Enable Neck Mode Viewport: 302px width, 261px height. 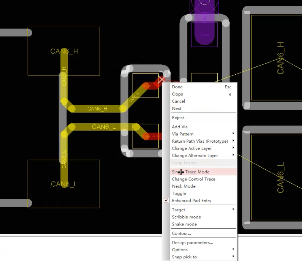coord(203,186)
